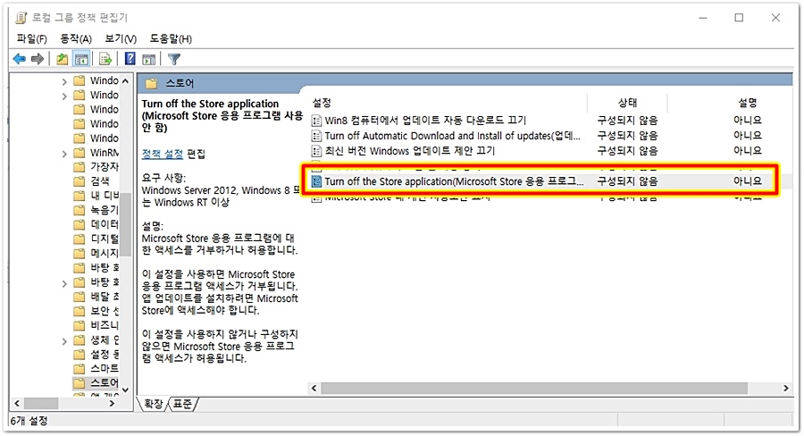Image resolution: width=804 pixels, height=436 pixels.
Task: Click the folder icon of 스토어 header
Action: coord(151,83)
